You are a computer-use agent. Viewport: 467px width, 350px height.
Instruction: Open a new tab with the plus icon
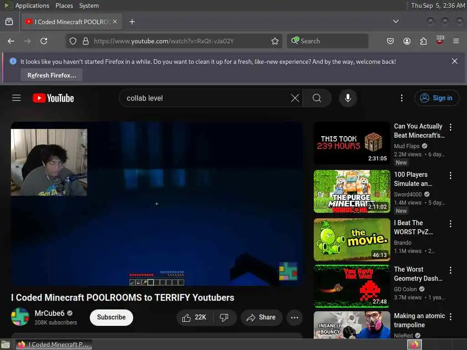tap(132, 22)
